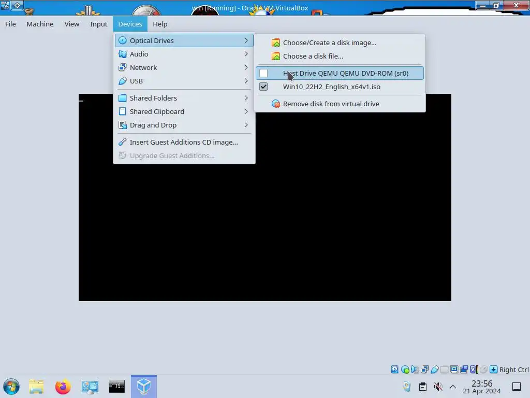
Task: Click the Choose a disk file icon
Action: coord(276,56)
